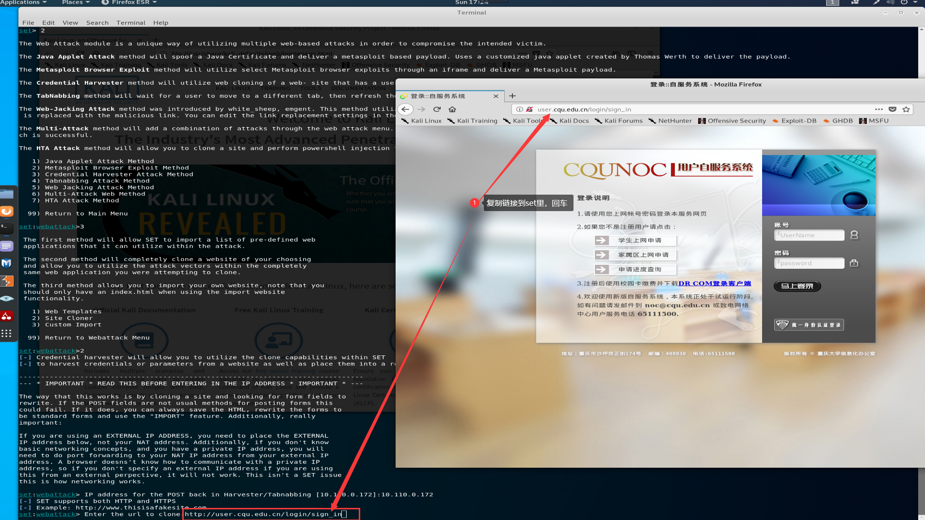The image size is (925, 520).
Task: Click the power icon in the top panel
Action: point(904,2)
